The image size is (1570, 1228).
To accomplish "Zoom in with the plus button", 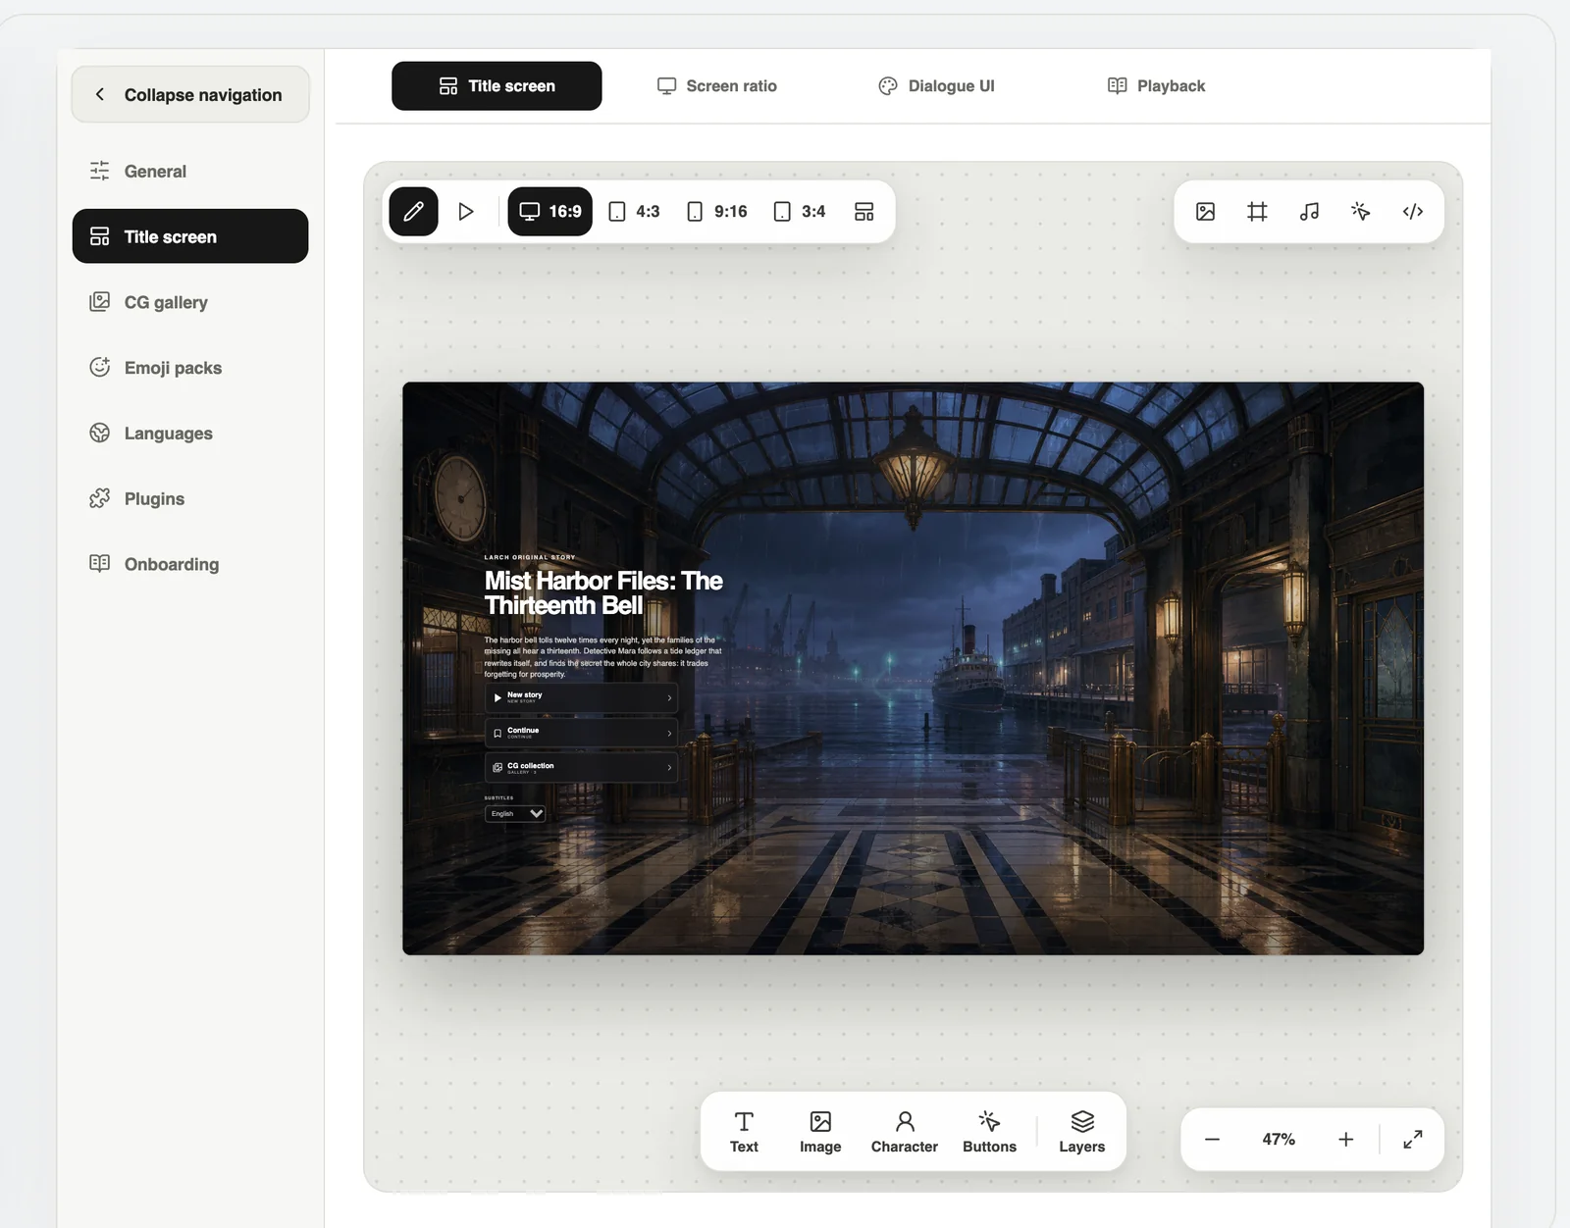I will click(1345, 1139).
